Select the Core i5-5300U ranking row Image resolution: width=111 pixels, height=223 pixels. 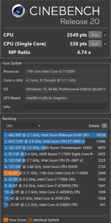[x=55, y=205]
